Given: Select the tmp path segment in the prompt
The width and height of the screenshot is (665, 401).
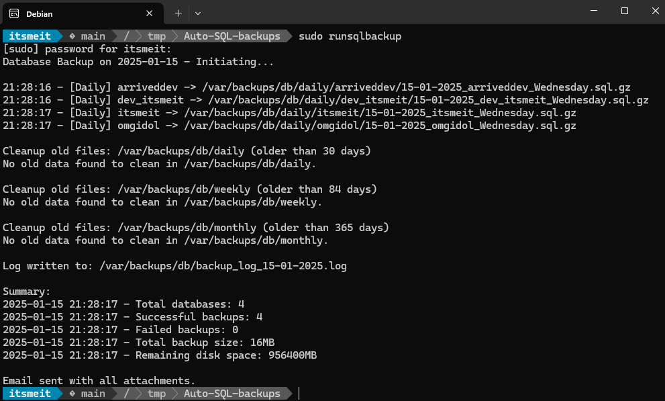Looking at the screenshot, I should point(155,36).
